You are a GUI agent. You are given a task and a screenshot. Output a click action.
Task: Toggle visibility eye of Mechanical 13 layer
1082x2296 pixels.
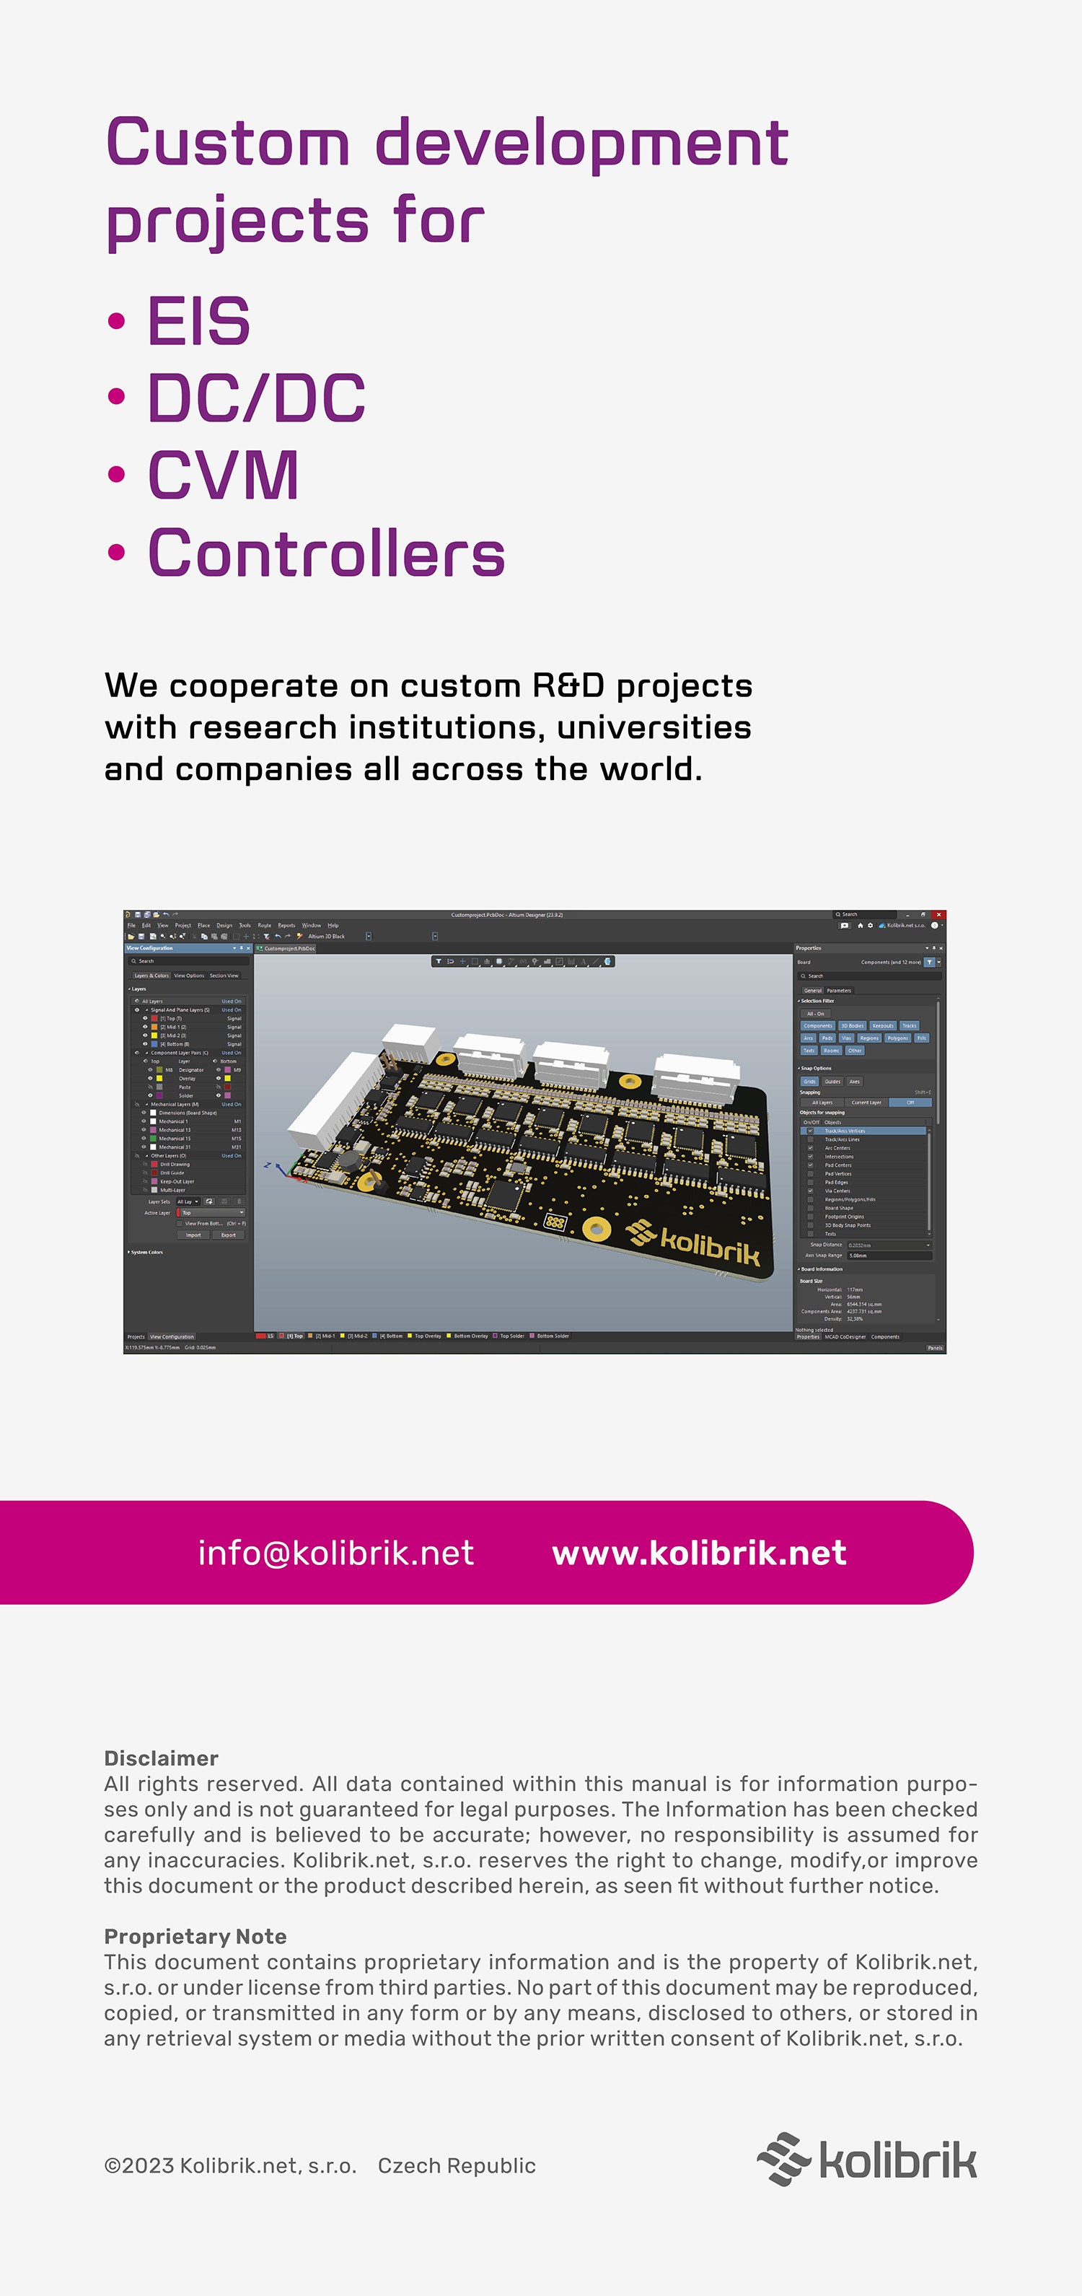[144, 1130]
